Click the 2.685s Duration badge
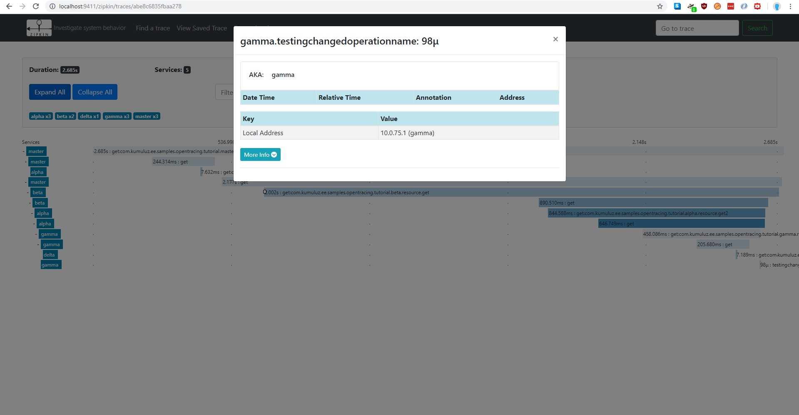The height and width of the screenshot is (415, 799). (70, 70)
